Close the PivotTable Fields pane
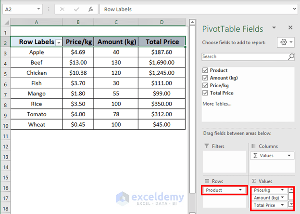300x214 pixels. 290,28
